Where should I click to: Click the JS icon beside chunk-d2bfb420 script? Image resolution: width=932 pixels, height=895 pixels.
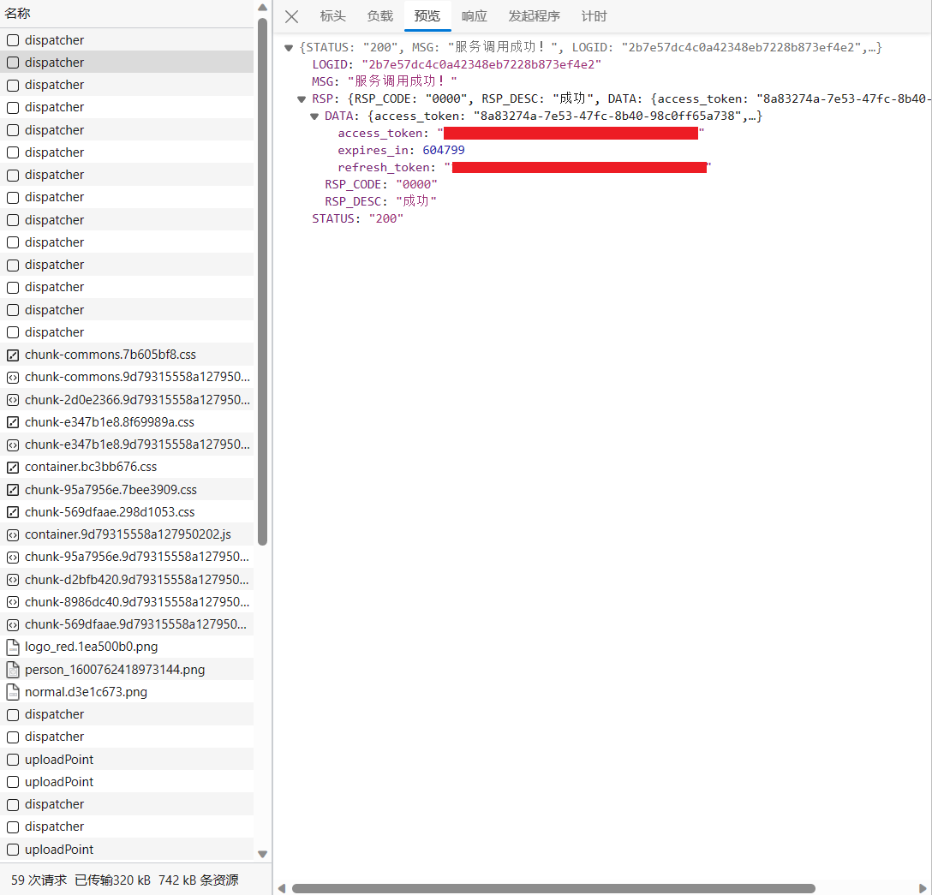[13, 580]
